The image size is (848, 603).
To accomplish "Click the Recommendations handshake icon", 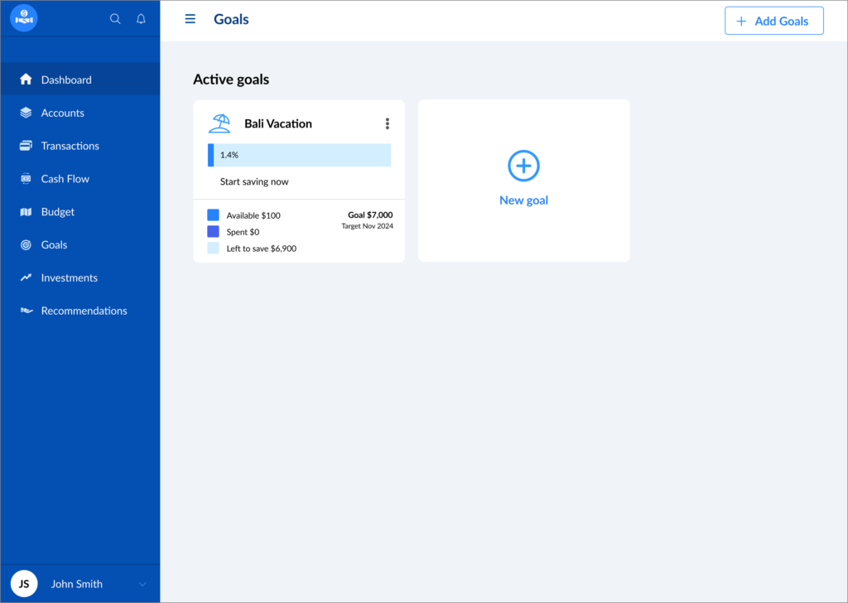I will 26,311.
